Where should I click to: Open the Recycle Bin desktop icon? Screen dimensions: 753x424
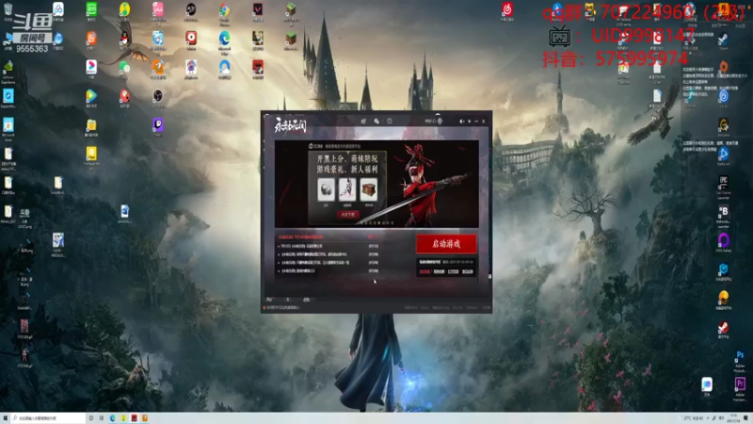pos(8,11)
